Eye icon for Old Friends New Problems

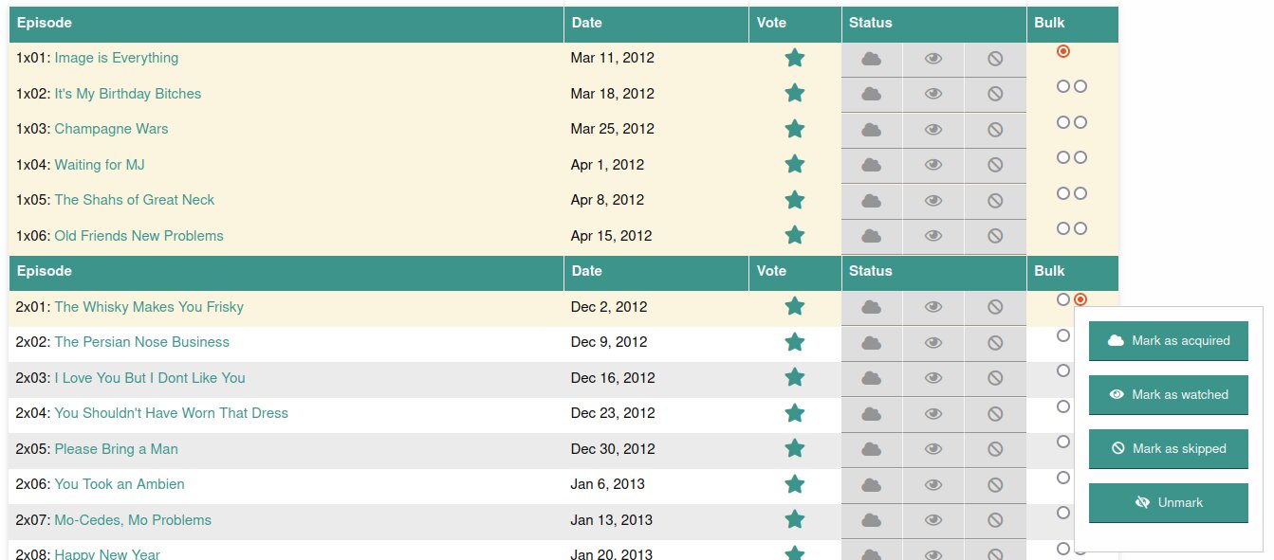point(933,236)
